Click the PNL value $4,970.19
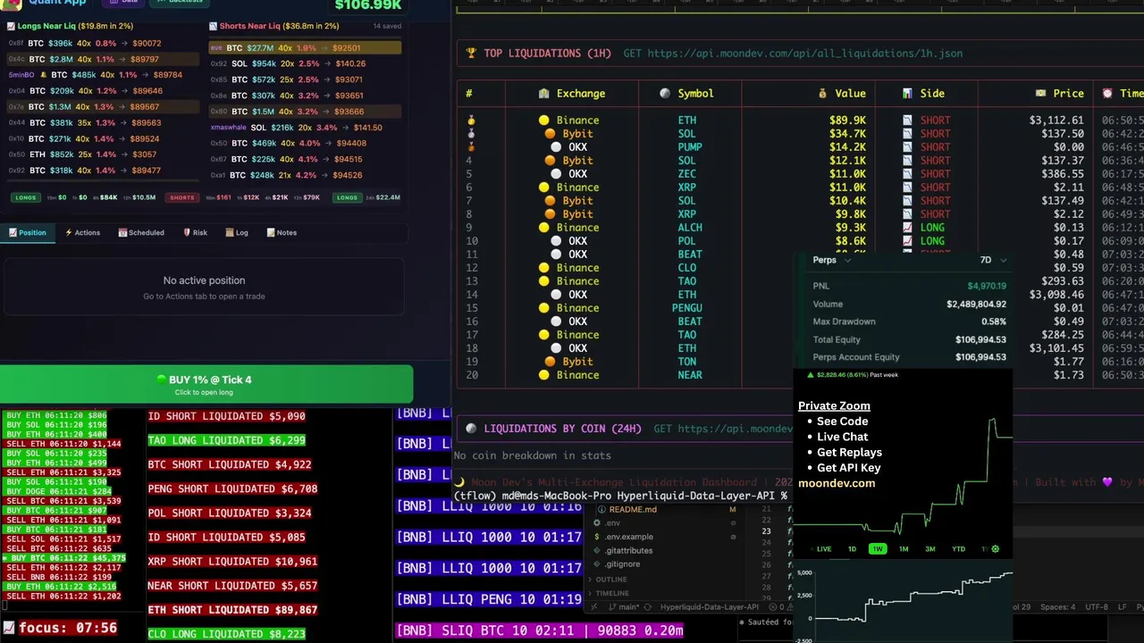 pyautogui.click(x=987, y=286)
